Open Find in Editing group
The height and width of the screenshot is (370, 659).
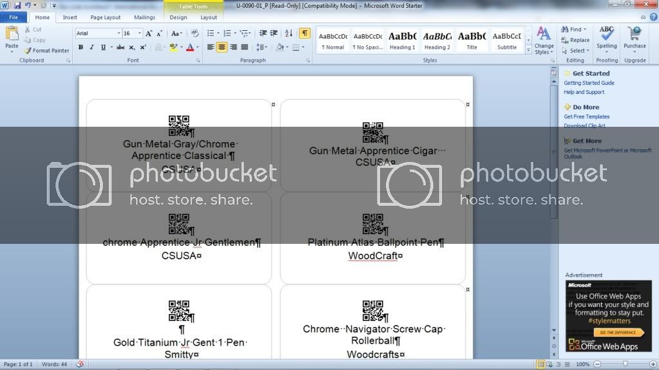573,30
